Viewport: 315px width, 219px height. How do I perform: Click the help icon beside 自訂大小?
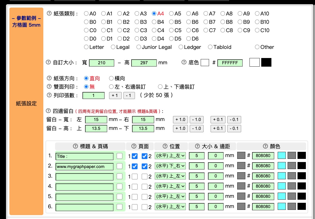coord(48,62)
